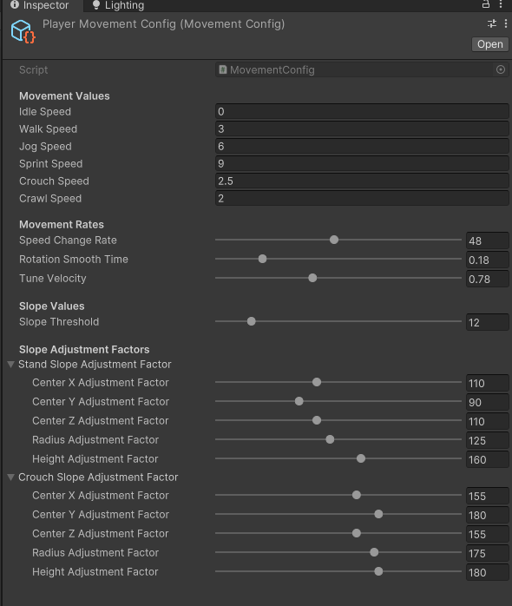Click the script object picker circle
Screen dimensions: 512x606
(x=501, y=69)
